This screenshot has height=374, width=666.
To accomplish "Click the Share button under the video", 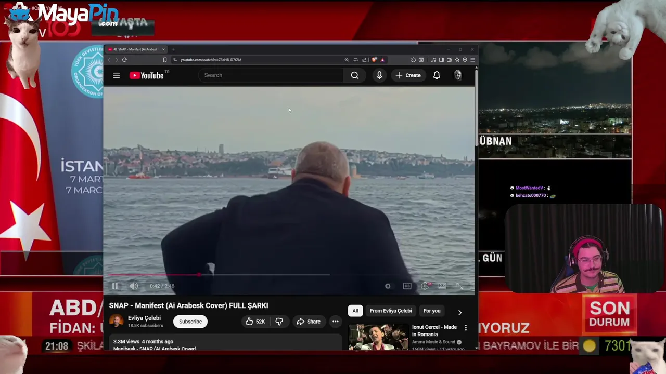I will 309,322.
